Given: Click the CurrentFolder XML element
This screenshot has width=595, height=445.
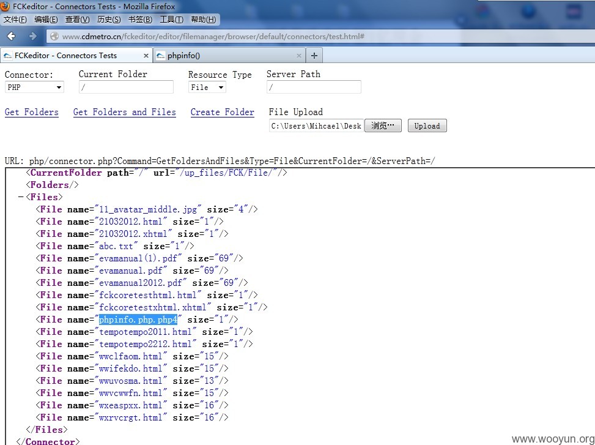Looking at the screenshot, I should (x=157, y=173).
